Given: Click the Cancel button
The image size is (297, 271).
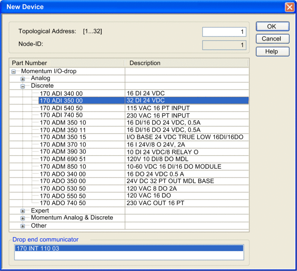Looking at the screenshot, I should 272,39.
